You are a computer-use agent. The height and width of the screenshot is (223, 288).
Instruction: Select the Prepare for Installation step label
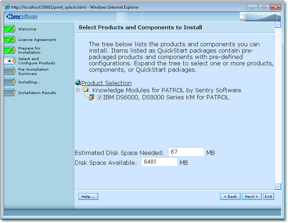29,50
